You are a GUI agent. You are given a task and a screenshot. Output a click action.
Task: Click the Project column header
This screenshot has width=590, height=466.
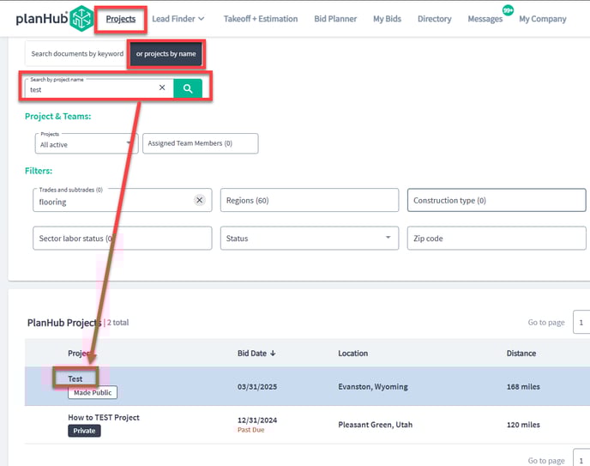(79, 353)
